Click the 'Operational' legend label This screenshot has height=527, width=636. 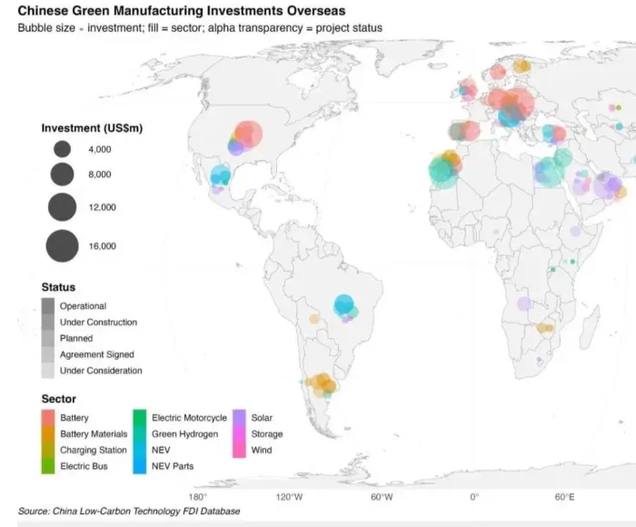84,306
